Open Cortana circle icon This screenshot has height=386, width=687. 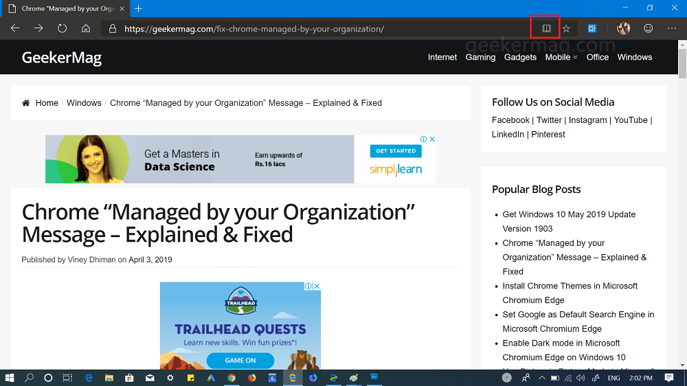tap(48, 378)
